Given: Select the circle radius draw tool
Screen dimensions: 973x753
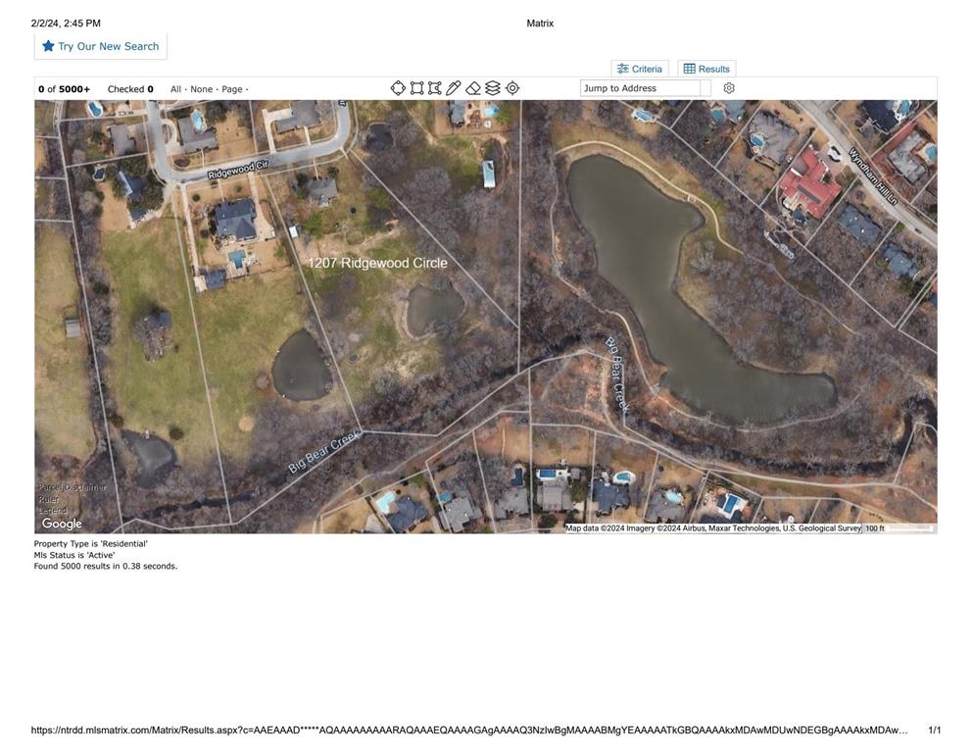Looking at the screenshot, I should pos(398,88).
